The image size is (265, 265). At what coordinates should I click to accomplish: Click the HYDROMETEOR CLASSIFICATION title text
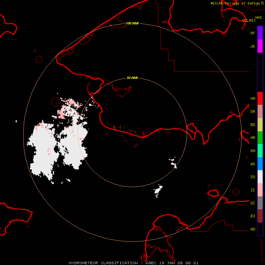click(x=103, y=263)
